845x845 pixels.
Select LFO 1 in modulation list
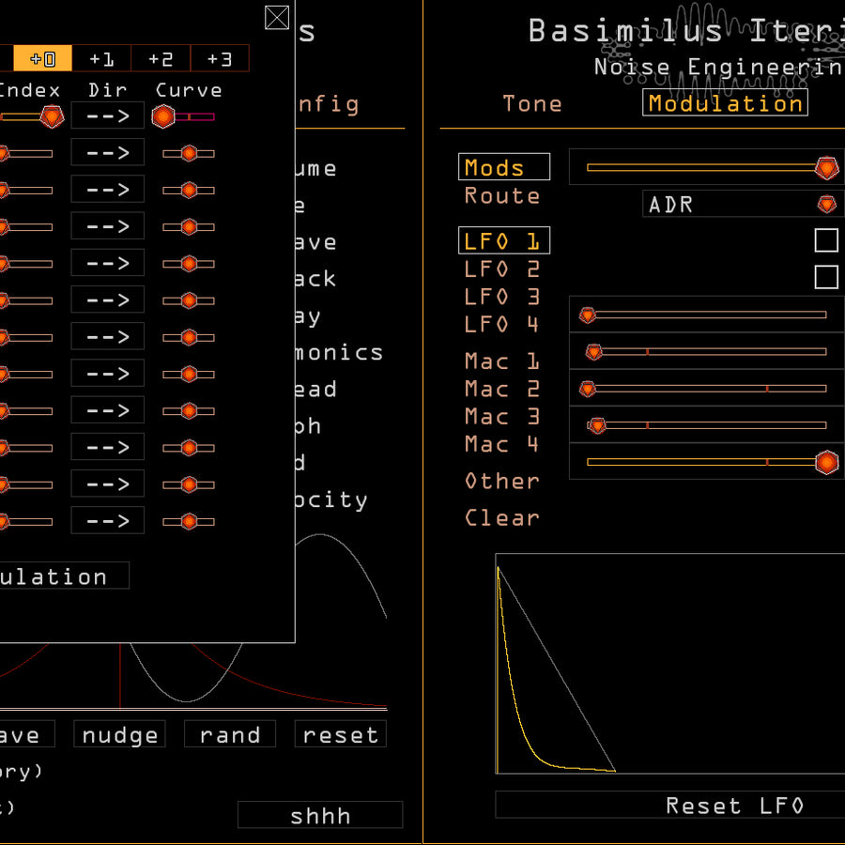coord(503,241)
